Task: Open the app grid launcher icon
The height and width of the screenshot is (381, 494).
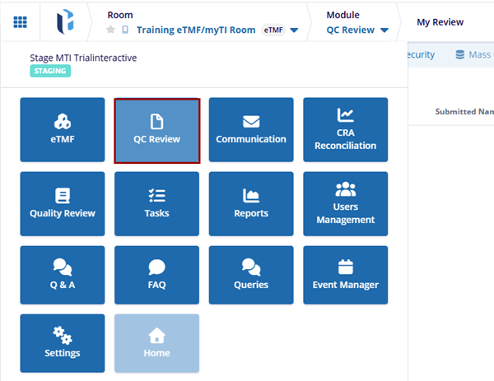Action: pyautogui.click(x=20, y=22)
